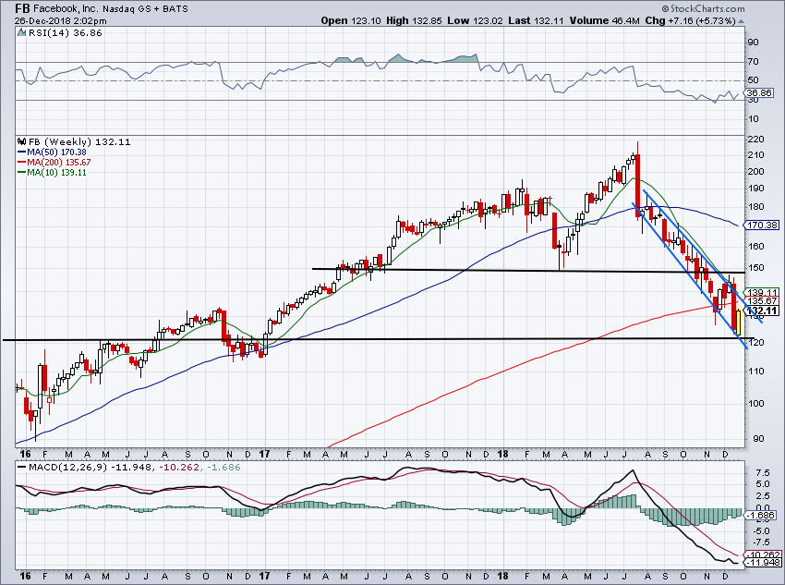The width and height of the screenshot is (785, 585).
Task: Click the green up arrow after Chg percentage
Action: click(741, 21)
